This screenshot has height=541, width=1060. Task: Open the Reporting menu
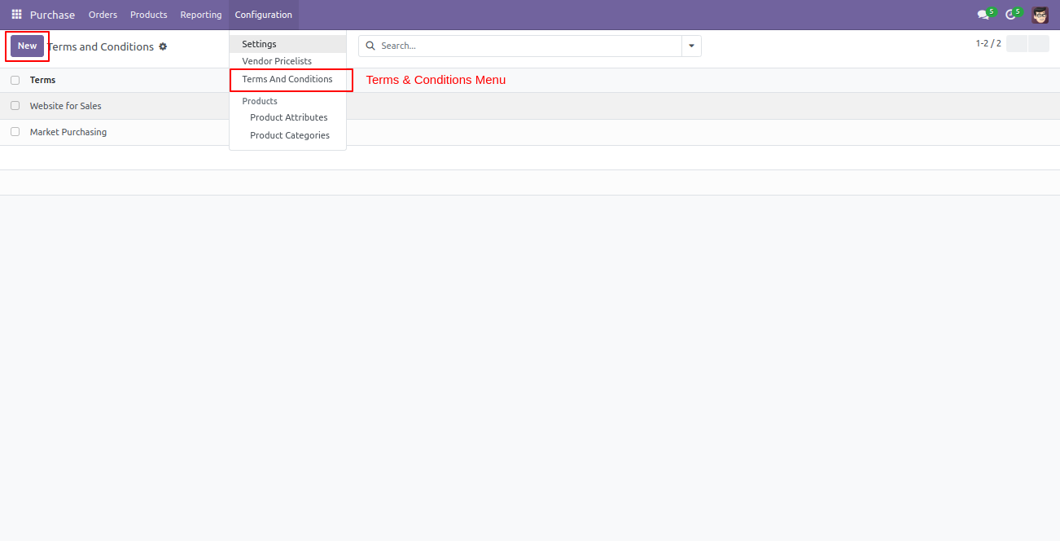[201, 15]
